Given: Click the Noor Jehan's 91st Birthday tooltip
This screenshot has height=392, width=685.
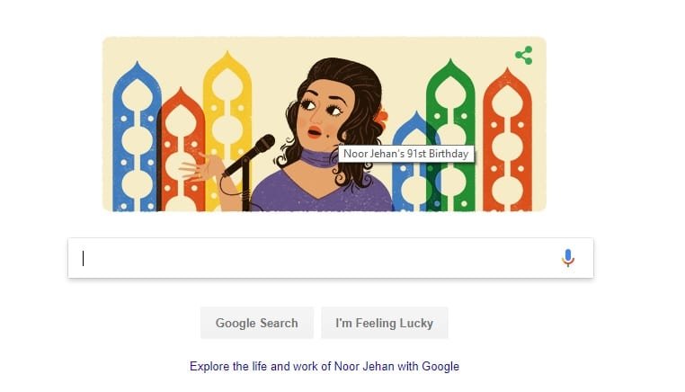Looking at the screenshot, I should [x=405, y=154].
